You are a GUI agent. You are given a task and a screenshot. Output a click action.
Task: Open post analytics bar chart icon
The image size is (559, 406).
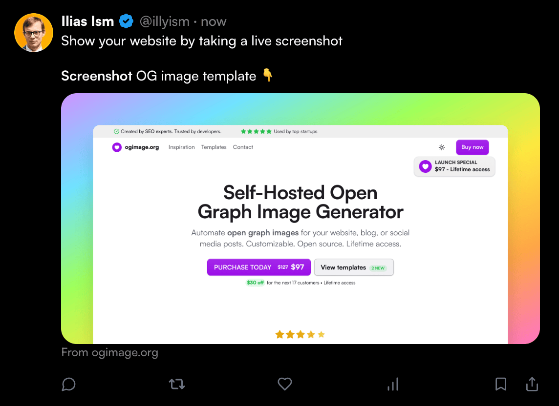click(x=393, y=385)
